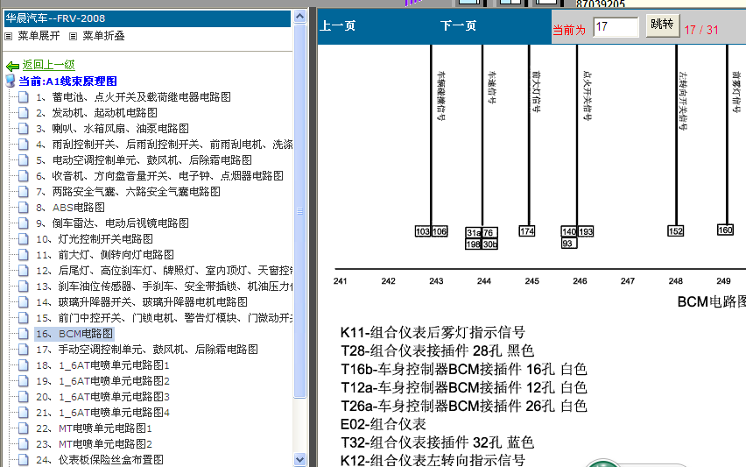Viewport: 746px width, 467px height.
Task: Go to previous page with 上一页
Action: [337, 25]
